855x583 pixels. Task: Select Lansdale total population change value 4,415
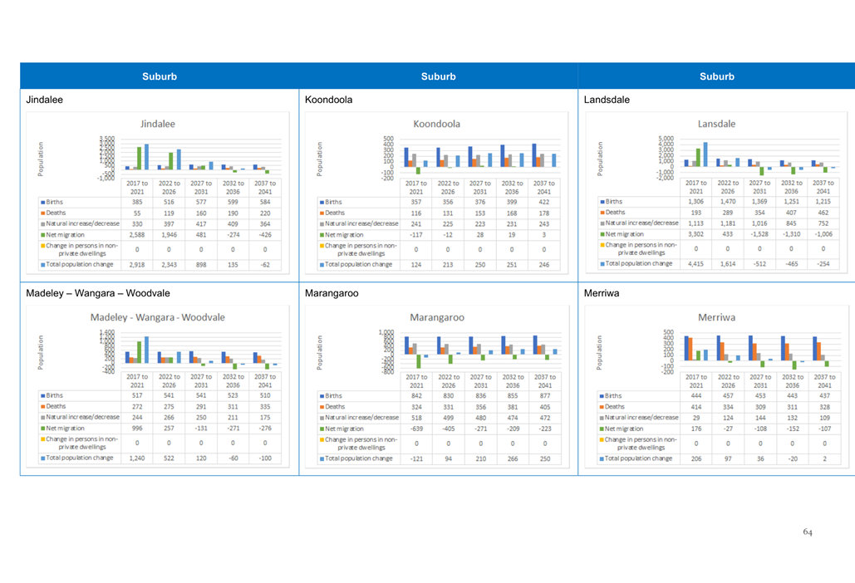tap(696, 263)
